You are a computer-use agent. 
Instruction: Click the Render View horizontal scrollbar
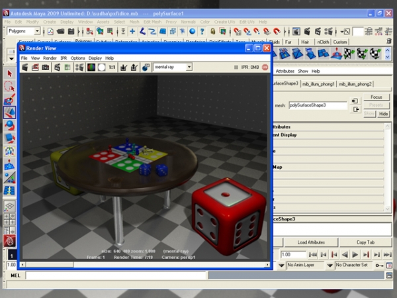[x=145, y=265]
